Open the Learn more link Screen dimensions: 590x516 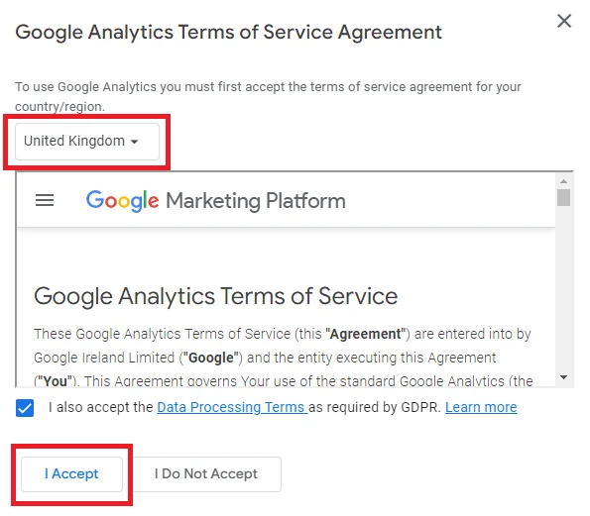pyautogui.click(x=481, y=407)
